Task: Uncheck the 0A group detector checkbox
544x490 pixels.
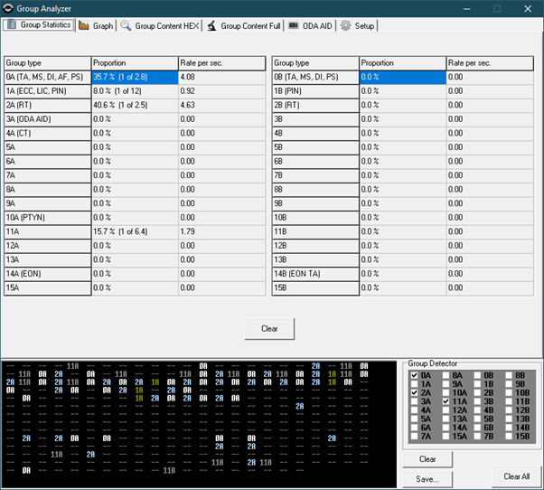Action: (x=415, y=374)
